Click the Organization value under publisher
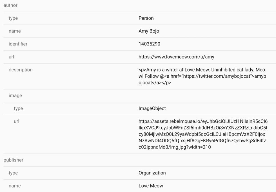 coord(152,173)
